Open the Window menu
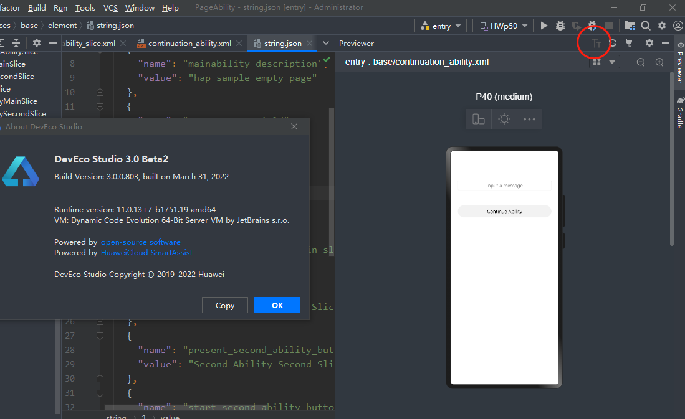Image resolution: width=685 pixels, height=419 pixels. click(x=140, y=8)
